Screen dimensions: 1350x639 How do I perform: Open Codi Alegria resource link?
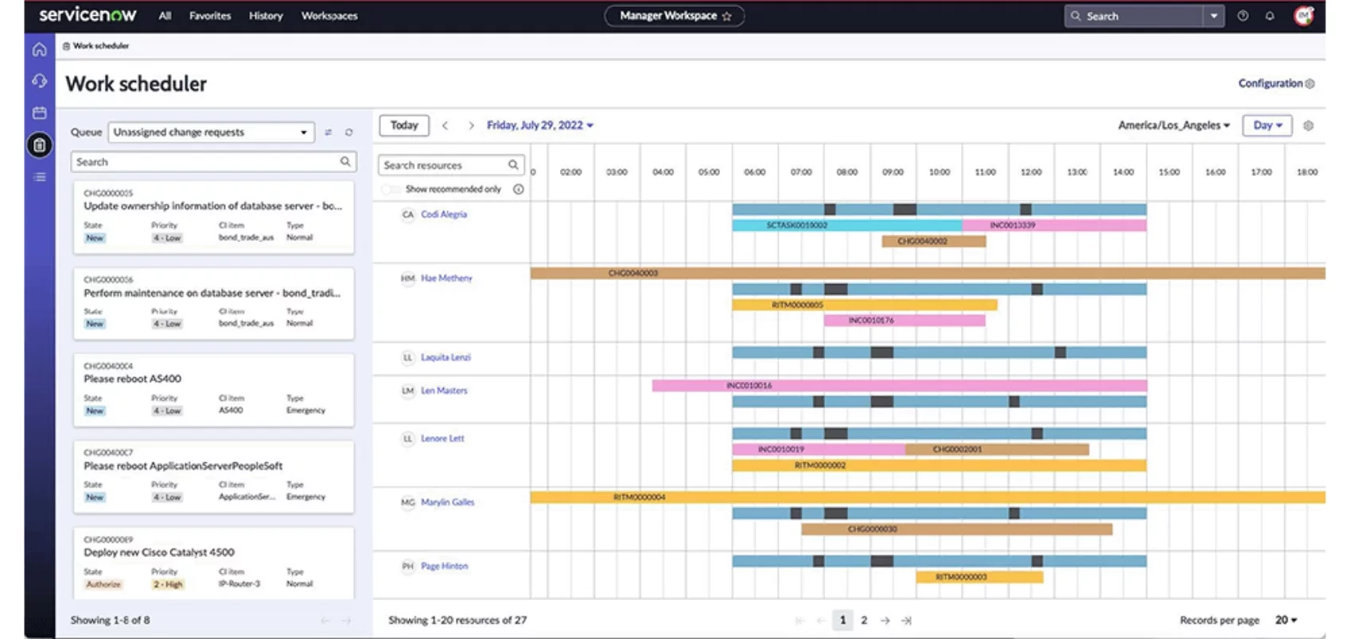point(443,214)
